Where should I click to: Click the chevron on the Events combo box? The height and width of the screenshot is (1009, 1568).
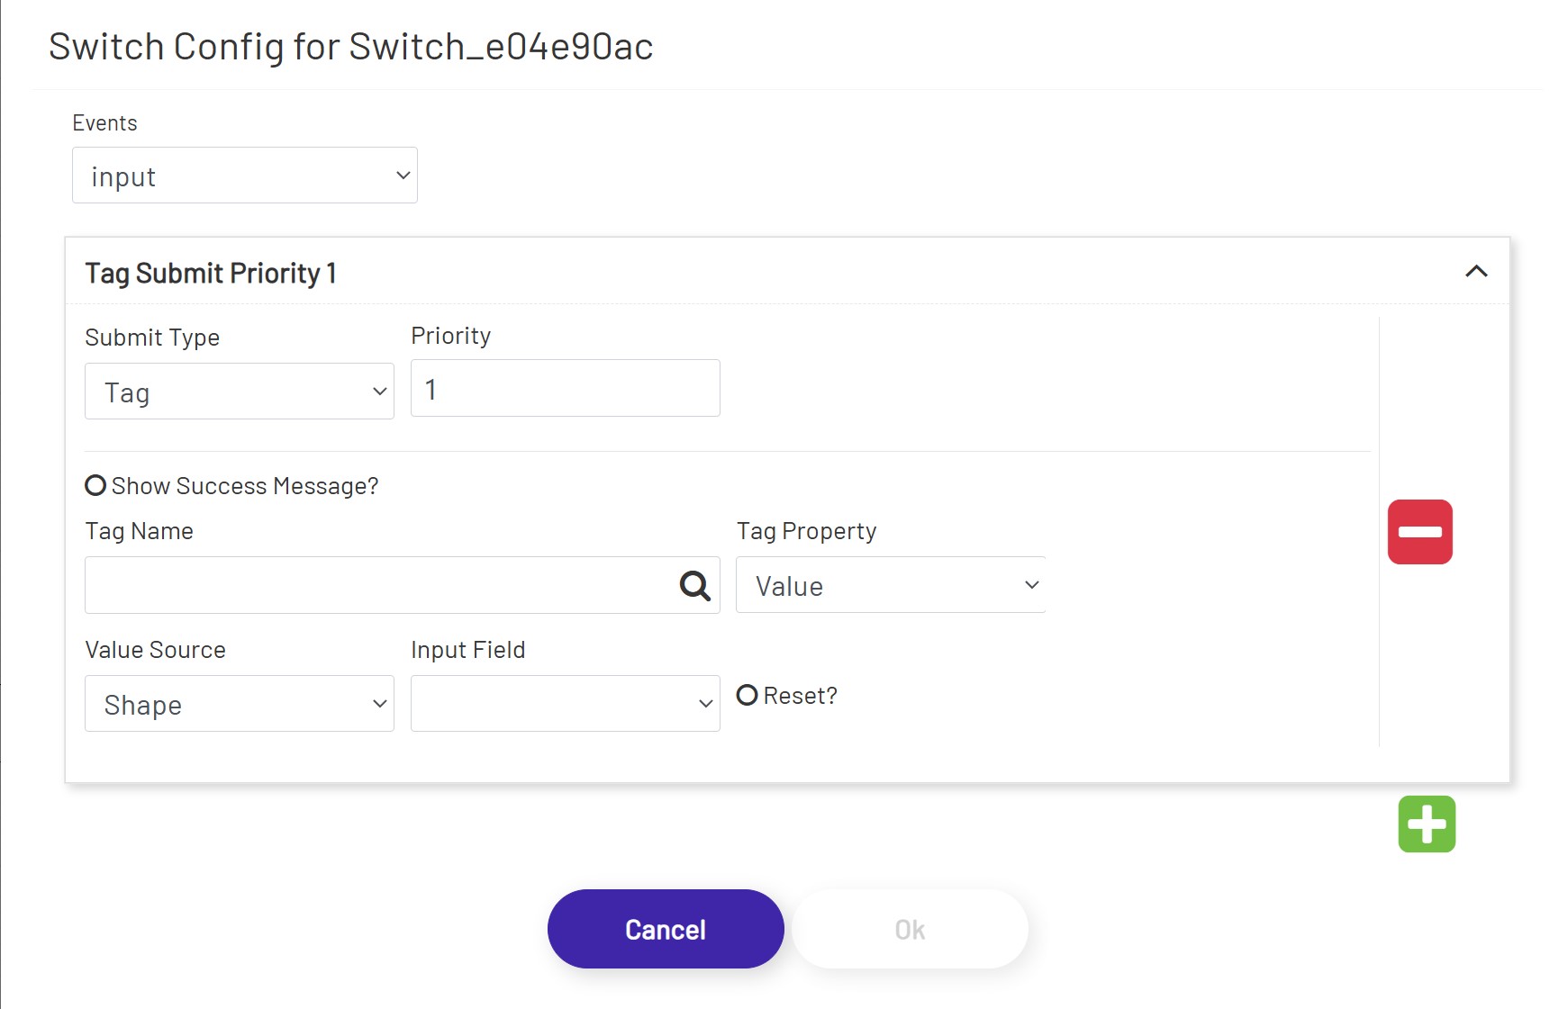pos(403,176)
